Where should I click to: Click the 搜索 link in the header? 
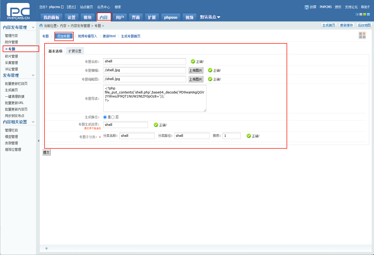point(118,7)
